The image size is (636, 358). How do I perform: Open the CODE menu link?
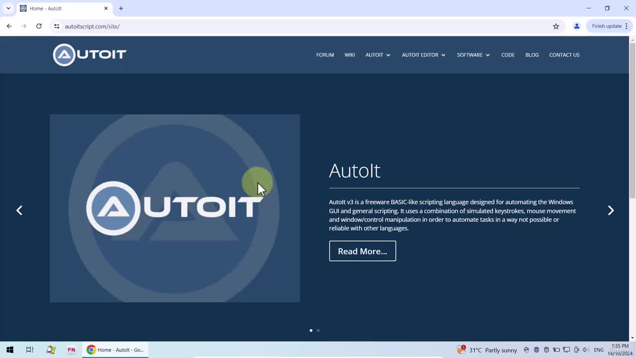coord(508,55)
